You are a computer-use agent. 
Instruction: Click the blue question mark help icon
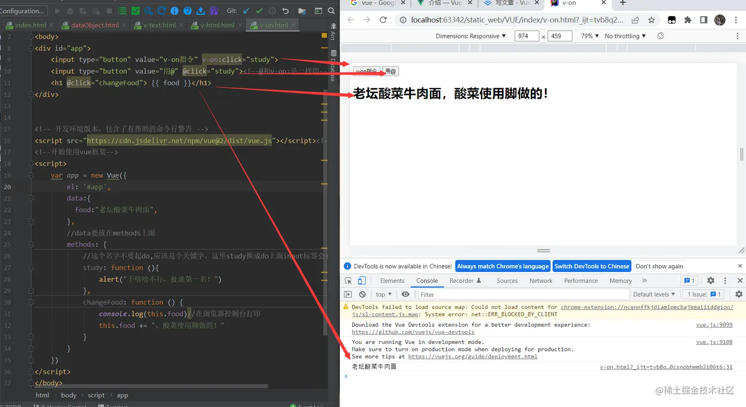187,11
